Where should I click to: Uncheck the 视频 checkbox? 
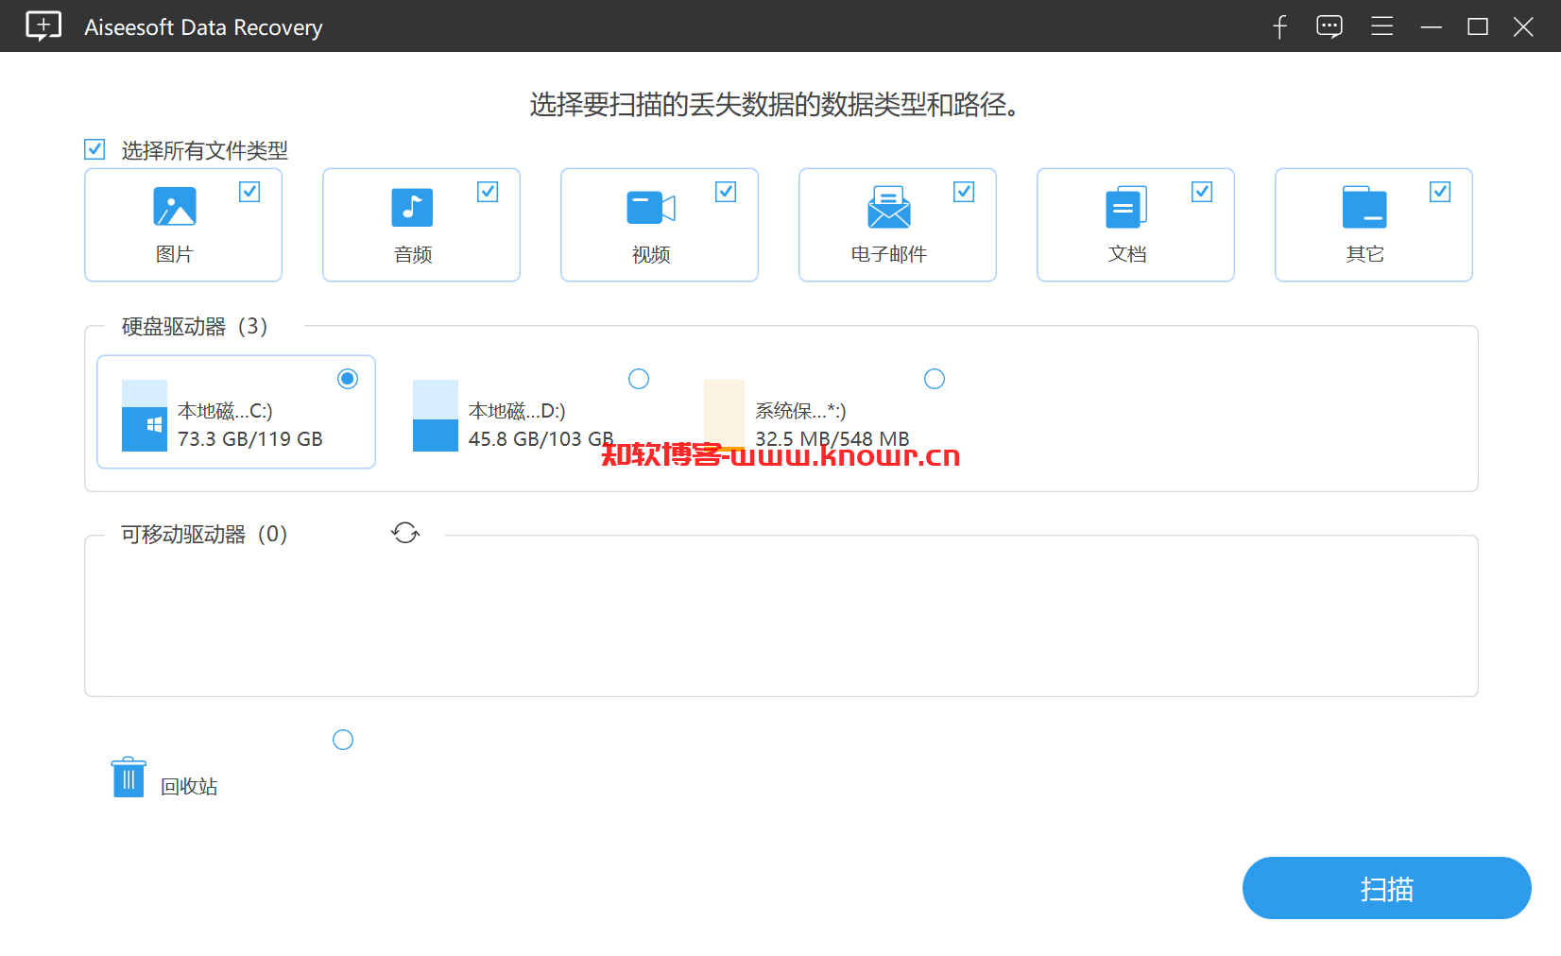(726, 192)
